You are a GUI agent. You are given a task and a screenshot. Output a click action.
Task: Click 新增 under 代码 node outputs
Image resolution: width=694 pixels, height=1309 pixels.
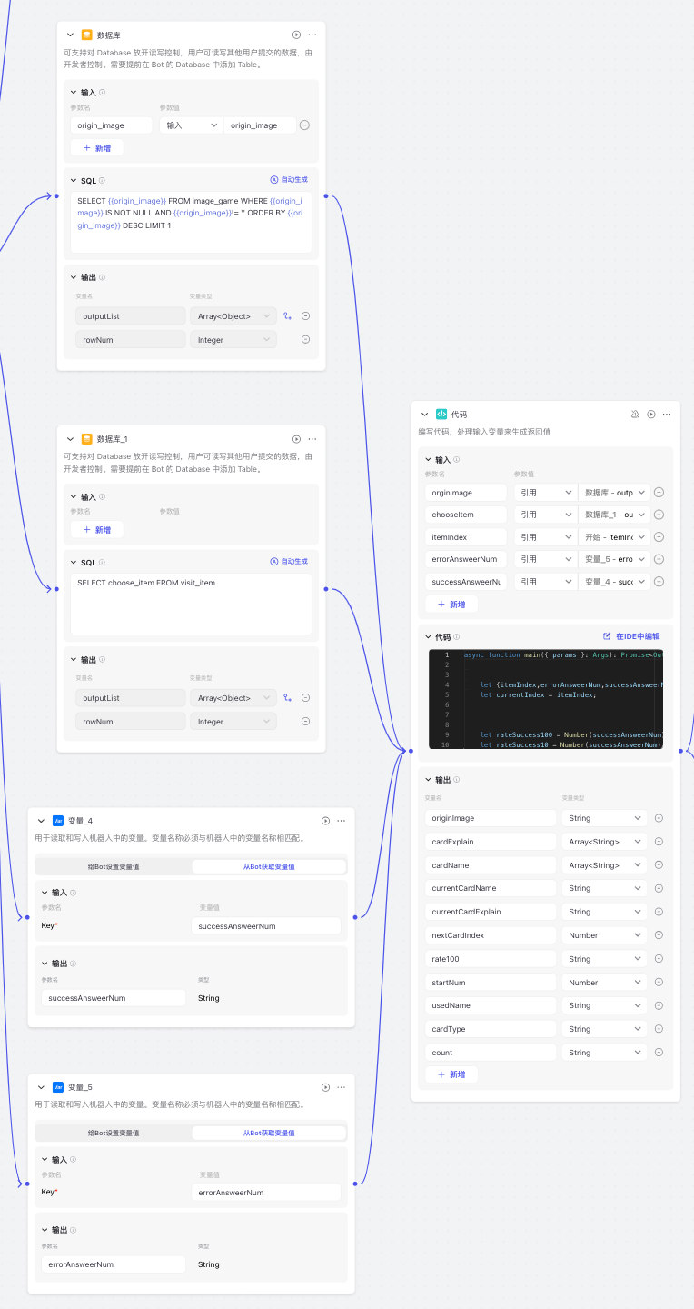click(x=451, y=1074)
